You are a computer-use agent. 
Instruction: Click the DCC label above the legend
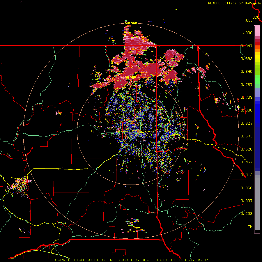coord(256,17)
